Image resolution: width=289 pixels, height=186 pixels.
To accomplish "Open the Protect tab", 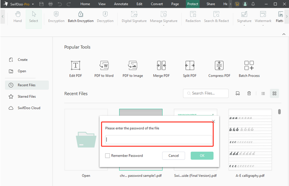I will [193, 4].
